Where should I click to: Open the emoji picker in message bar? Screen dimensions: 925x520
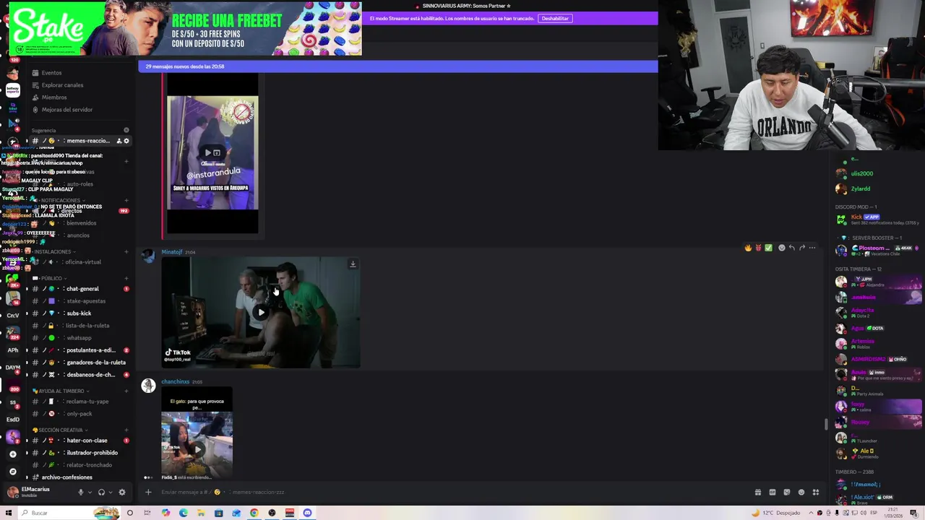801,492
